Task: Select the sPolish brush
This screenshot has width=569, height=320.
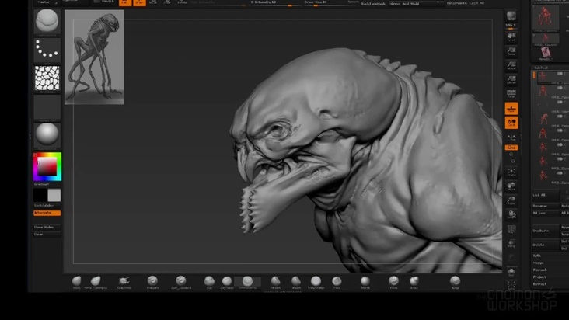Action: (x=296, y=282)
